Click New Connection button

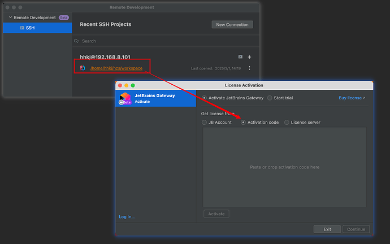point(232,25)
